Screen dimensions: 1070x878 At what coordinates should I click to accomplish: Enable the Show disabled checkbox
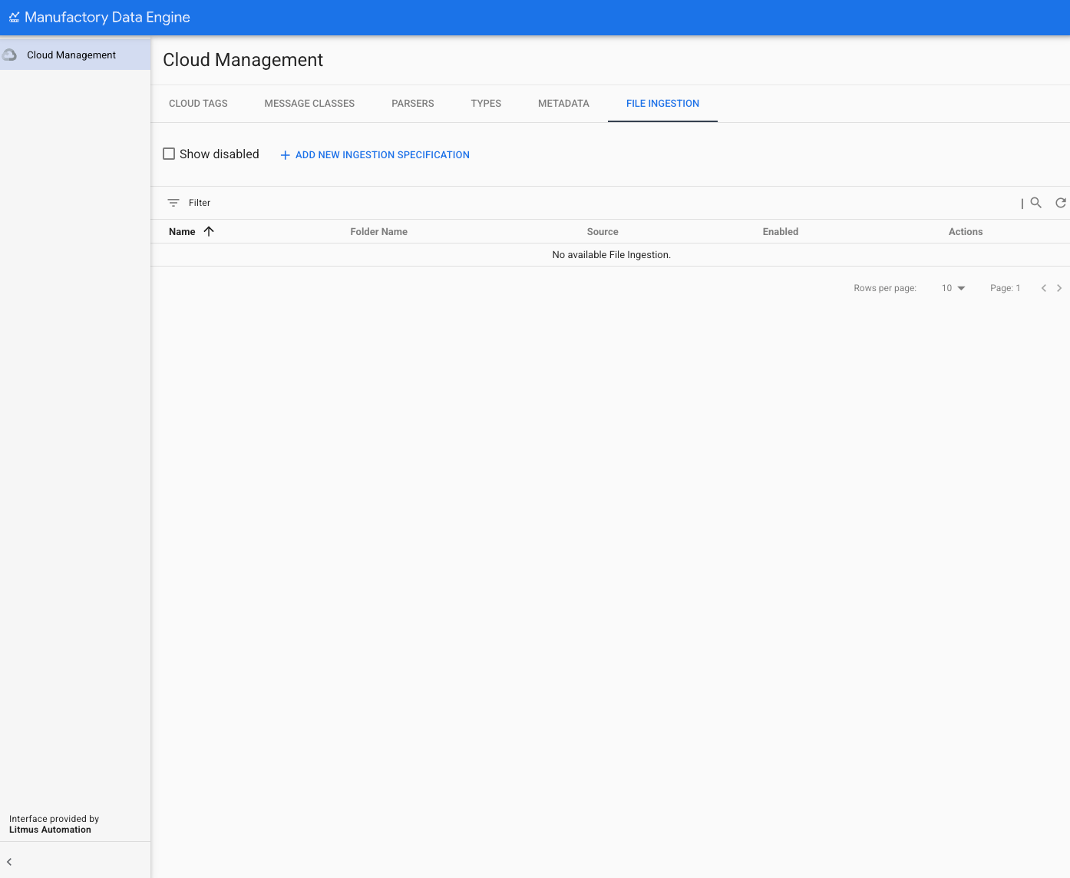(x=169, y=154)
